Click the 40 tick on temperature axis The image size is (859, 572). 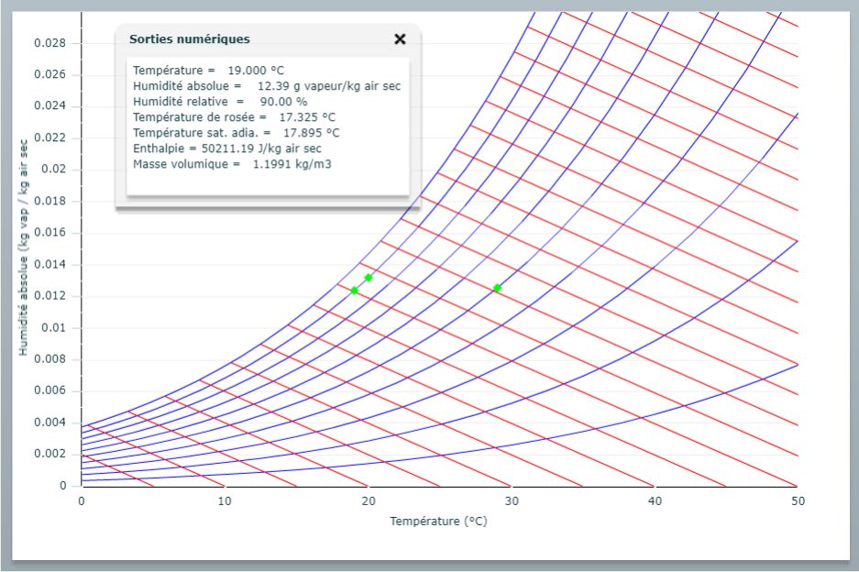point(654,500)
